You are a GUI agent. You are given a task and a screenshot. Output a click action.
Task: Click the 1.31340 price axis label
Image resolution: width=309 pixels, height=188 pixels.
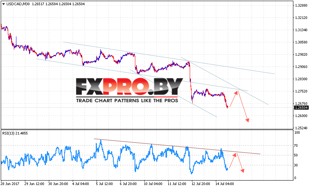coord(301,30)
